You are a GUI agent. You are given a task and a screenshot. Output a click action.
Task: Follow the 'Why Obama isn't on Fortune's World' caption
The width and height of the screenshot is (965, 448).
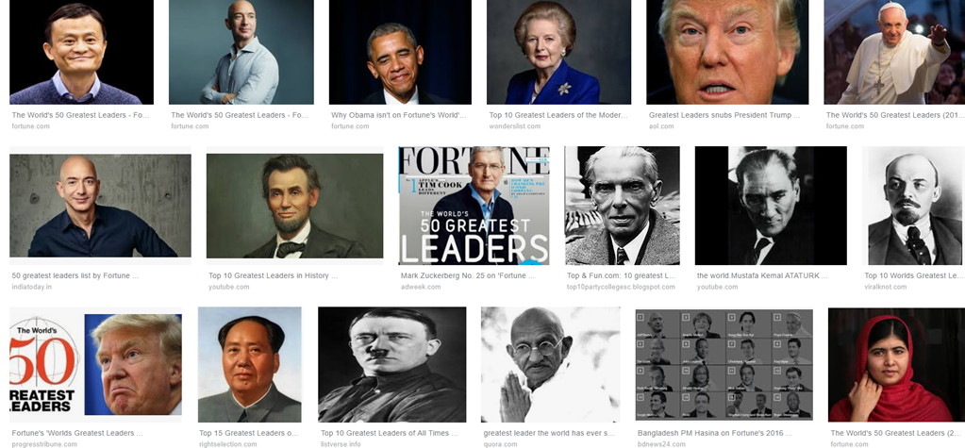[399, 115]
